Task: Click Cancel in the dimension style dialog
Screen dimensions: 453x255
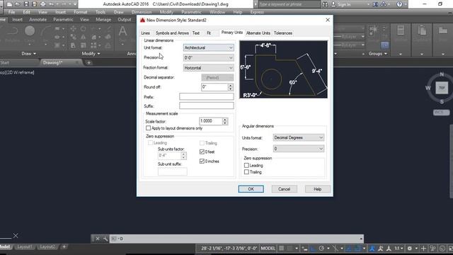Action: point(285,189)
